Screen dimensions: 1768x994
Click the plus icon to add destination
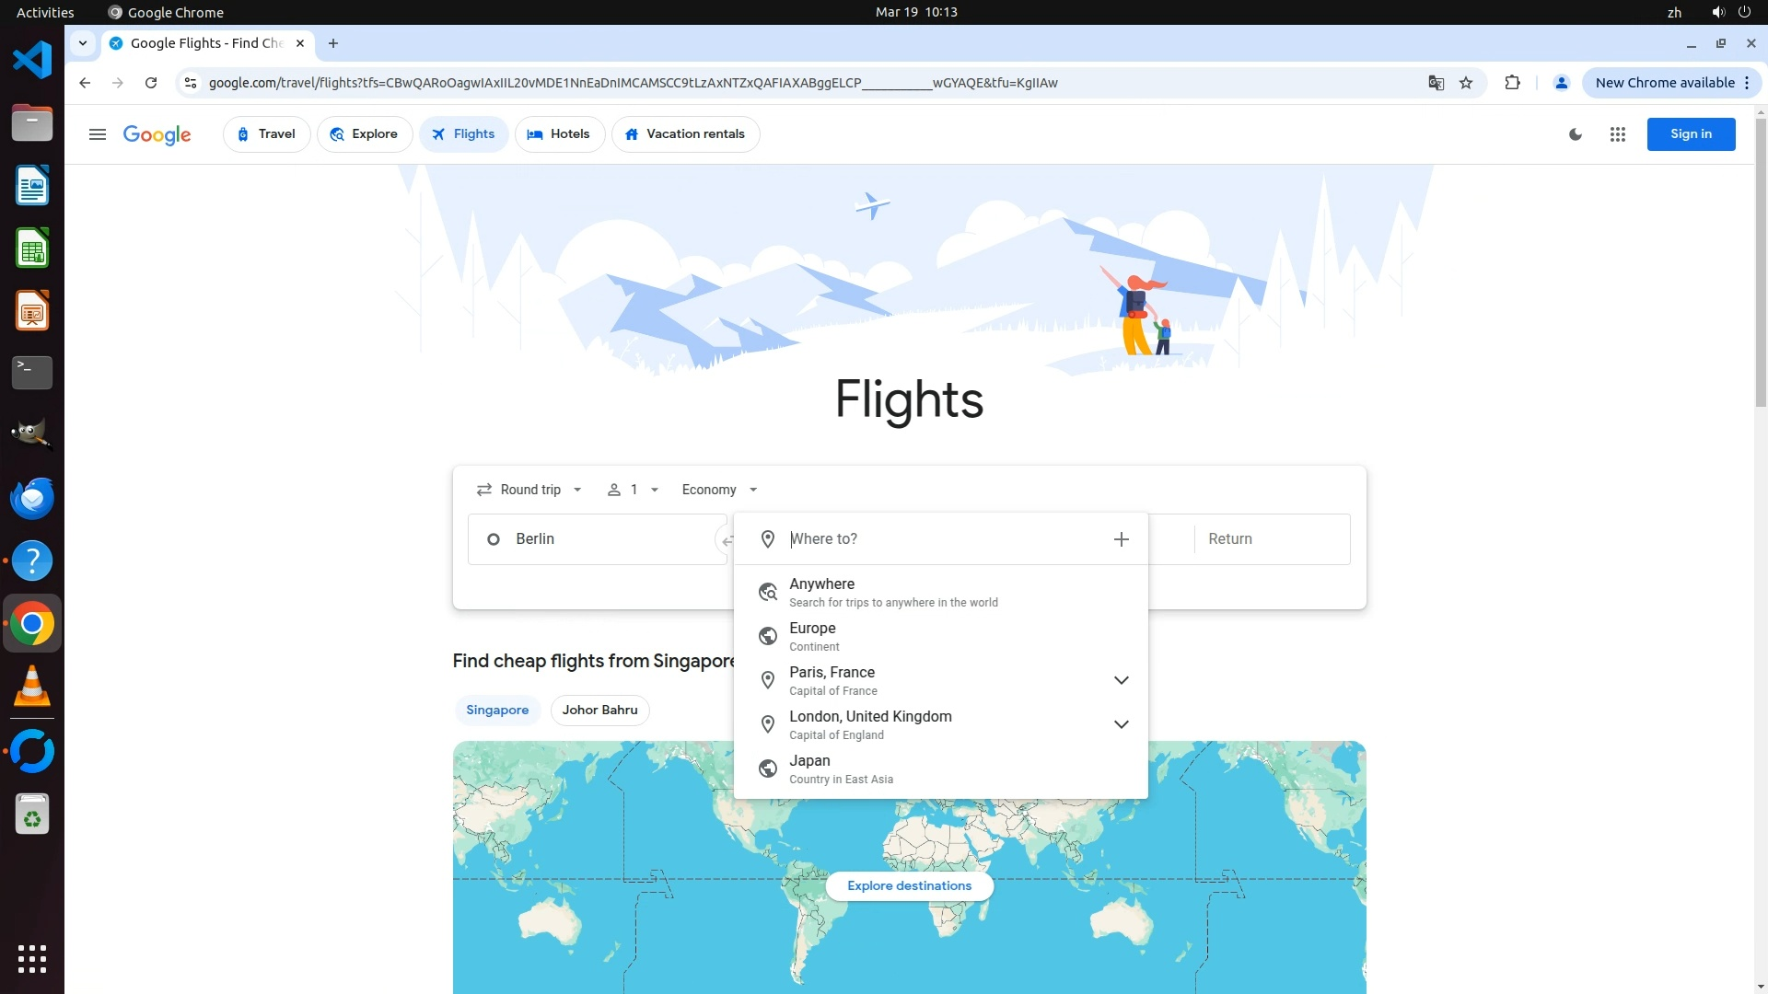(x=1121, y=539)
